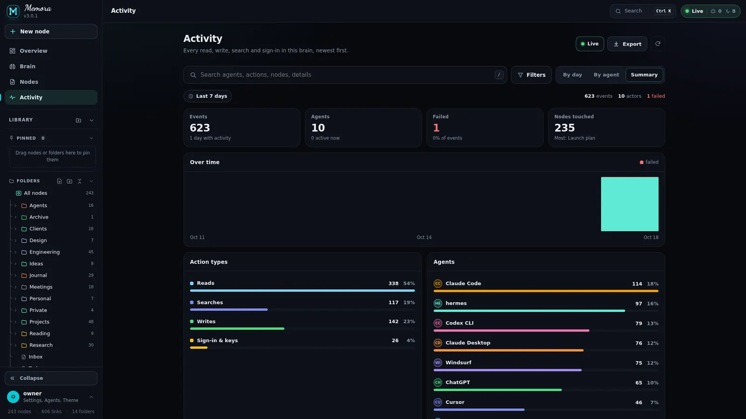
Task: Open the Brain icon in sidebar
Action: 13,67
